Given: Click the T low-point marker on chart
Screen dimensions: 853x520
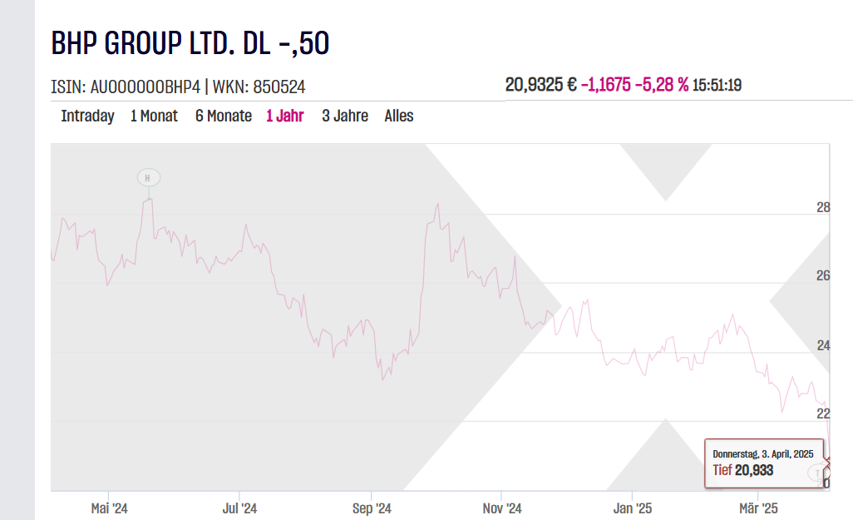Looking at the screenshot, I should click(x=818, y=473).
